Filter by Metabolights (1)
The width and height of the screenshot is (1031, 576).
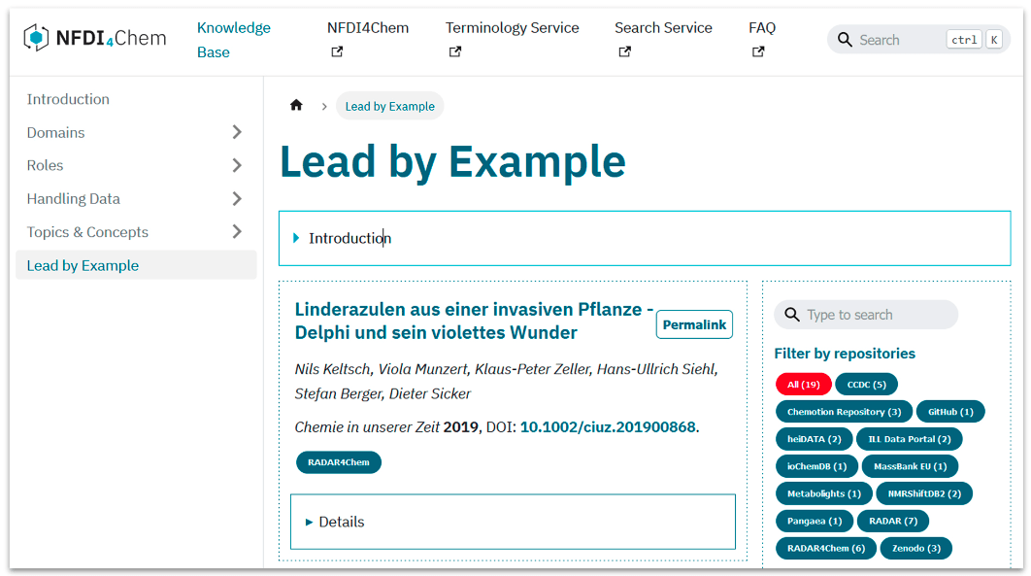click(x=824, y=493)
